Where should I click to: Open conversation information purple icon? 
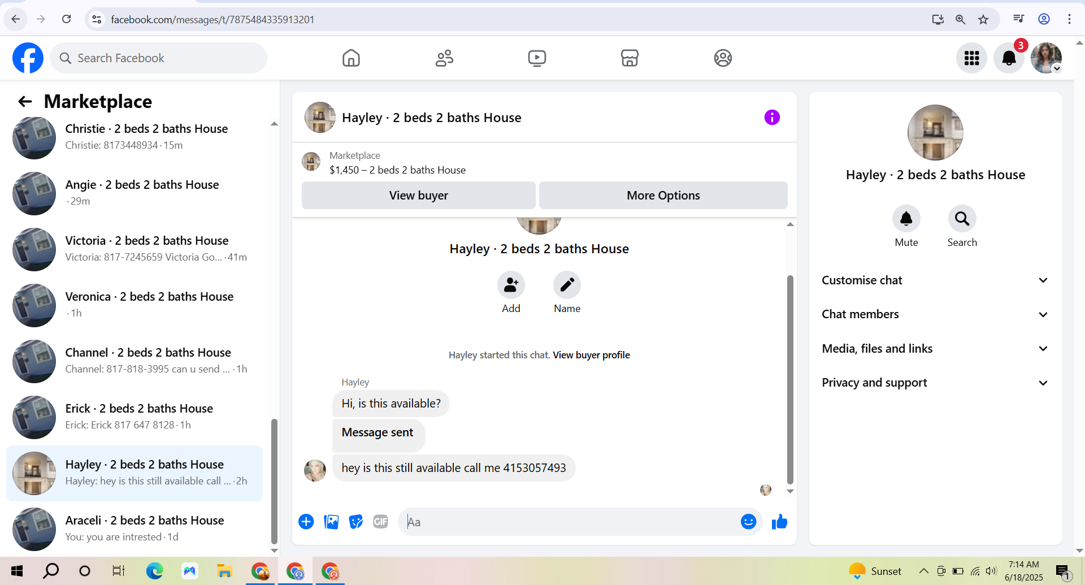(772, 117)
